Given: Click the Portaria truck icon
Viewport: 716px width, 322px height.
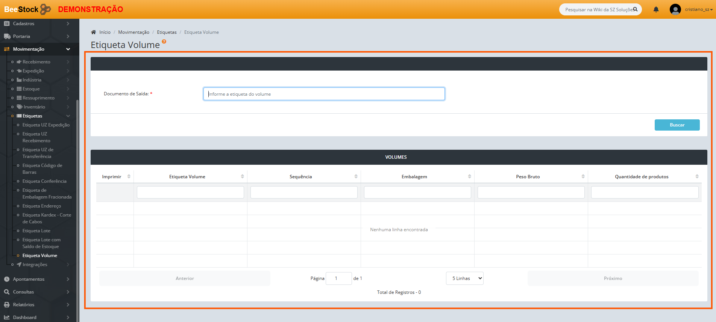Looking at the screenshot, I should click(x=7, y=36).
